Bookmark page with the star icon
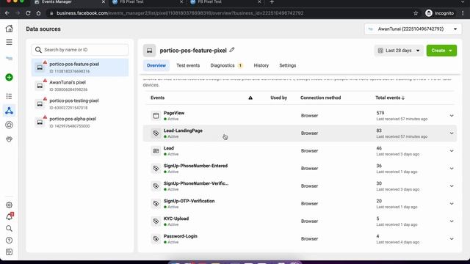Screen dimensions: 470x264 tap(416, 13)
